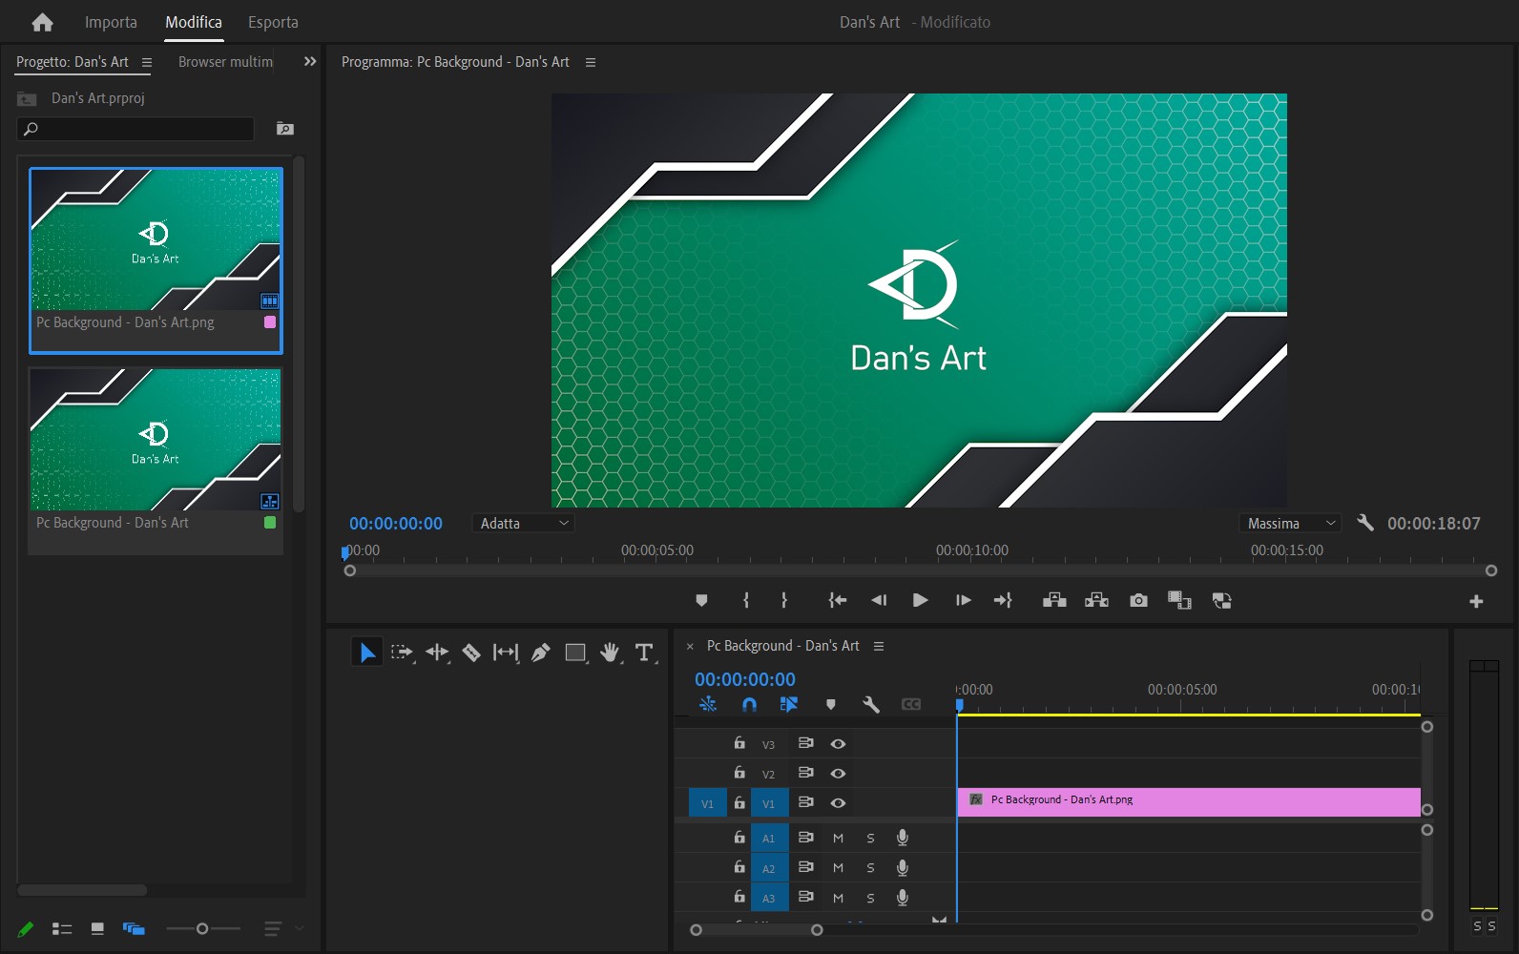Select the Progetto: Dan's Art tab
This screenshot has height=954, width=1519.
click(73, 62)
